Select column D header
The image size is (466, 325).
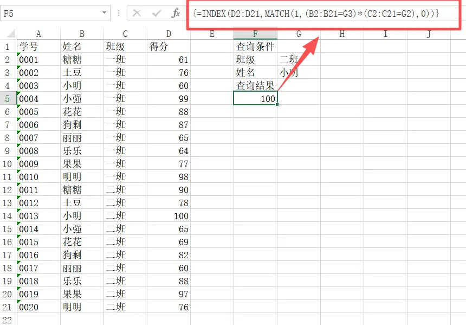169,34
